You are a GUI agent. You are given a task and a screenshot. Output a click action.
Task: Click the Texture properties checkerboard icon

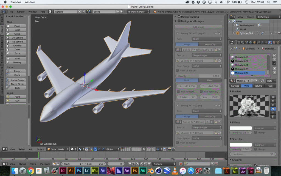pos(274,42)
